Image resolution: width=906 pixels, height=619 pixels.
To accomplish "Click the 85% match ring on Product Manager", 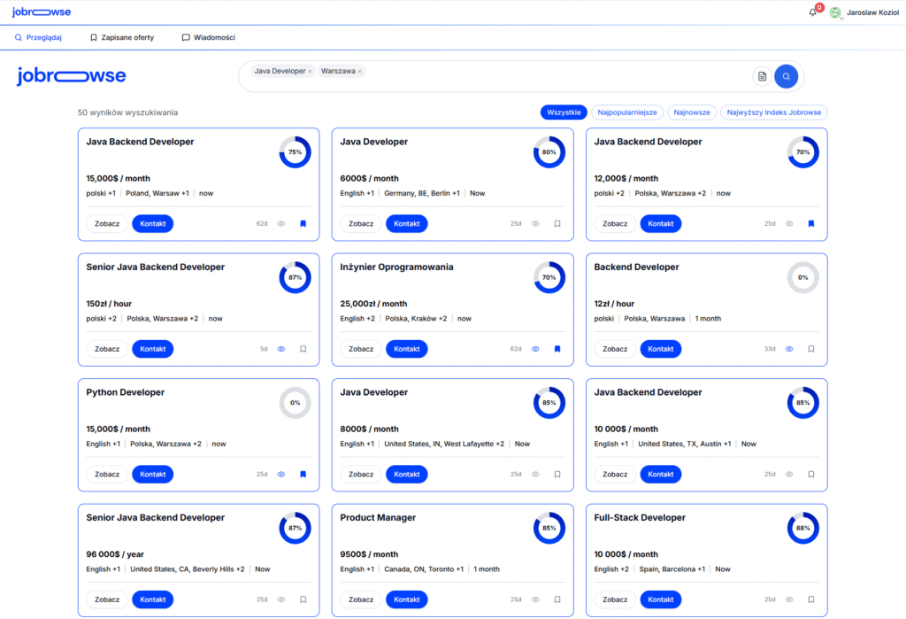I will [549, 529].
